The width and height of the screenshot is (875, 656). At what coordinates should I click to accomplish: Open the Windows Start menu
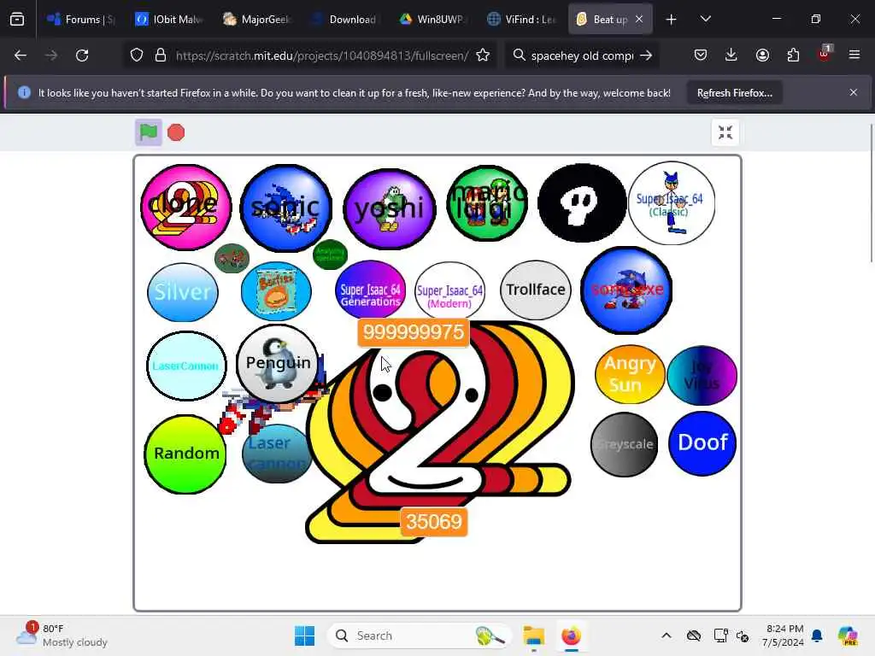coord(305,635)
